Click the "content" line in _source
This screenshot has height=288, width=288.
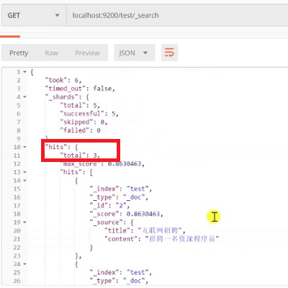point(162,239)
